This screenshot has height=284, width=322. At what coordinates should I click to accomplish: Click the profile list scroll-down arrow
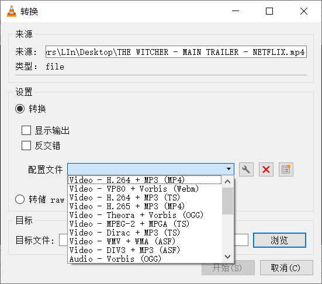pos(227,257)
